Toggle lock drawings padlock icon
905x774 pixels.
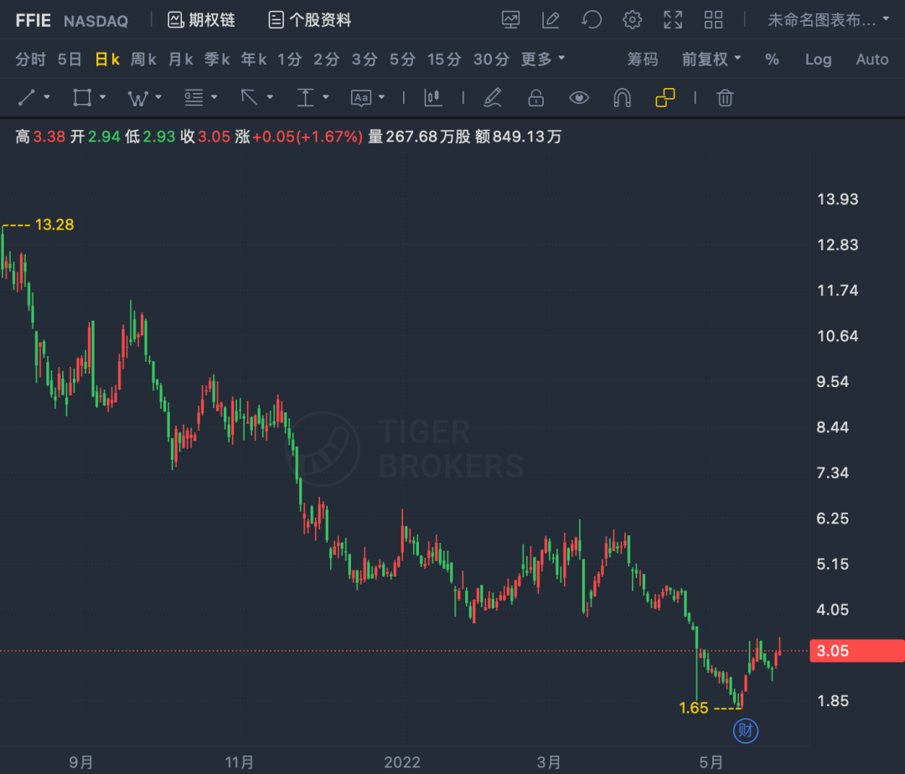pyautogui.click(x=536, y=97)
